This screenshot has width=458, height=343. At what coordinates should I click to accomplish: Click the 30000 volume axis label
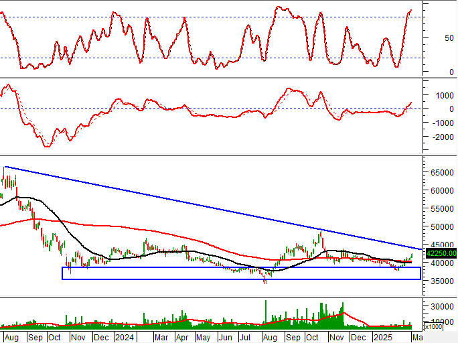[442, 306]
